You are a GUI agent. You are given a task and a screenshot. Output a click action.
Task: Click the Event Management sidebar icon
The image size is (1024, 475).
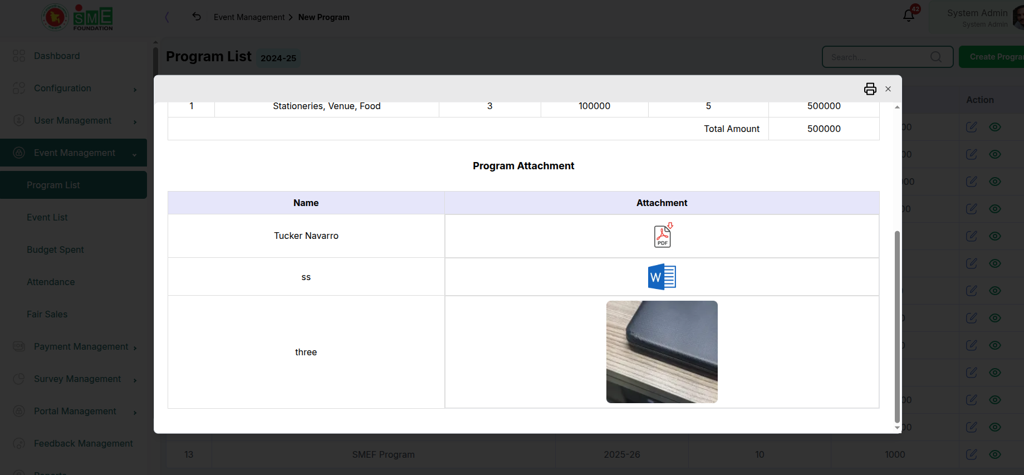coord(19,153)
